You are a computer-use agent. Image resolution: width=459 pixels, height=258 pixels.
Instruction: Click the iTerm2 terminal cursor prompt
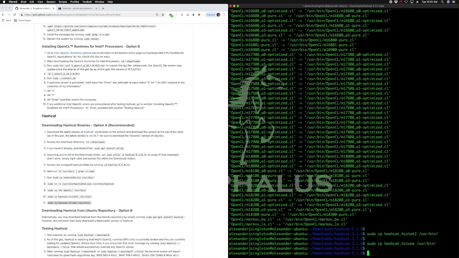coord(368,253)
